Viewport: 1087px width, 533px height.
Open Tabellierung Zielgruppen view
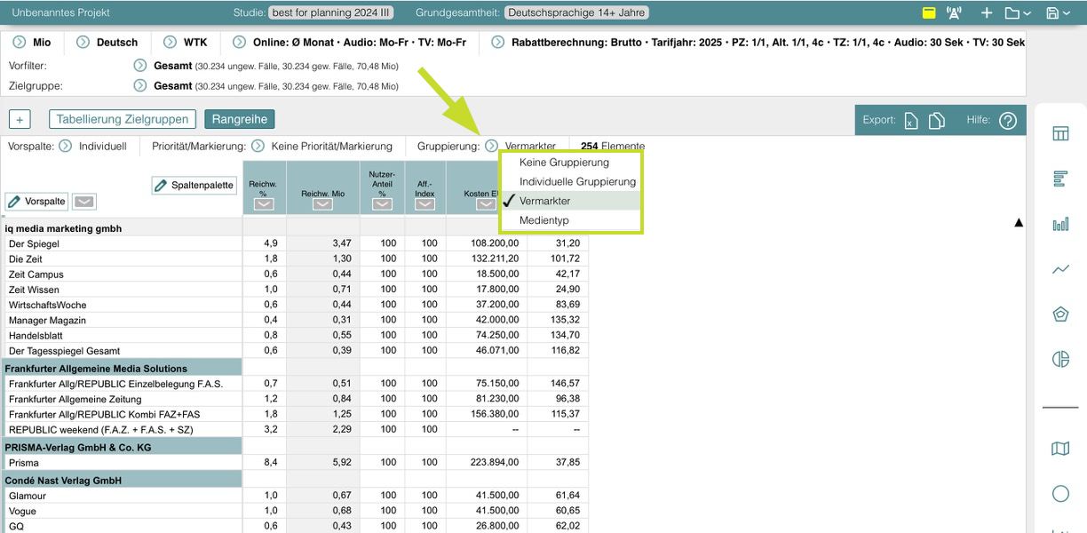pos(123,119)
